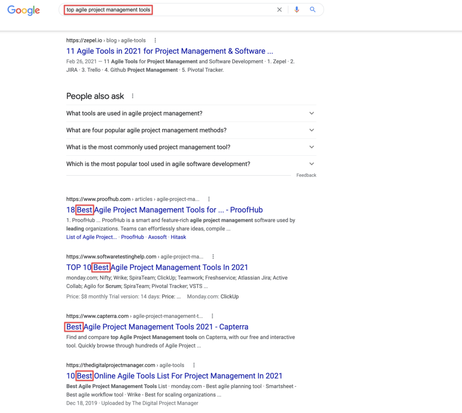Expand "What tools are used in agile project management?"
Viewport: 462px width, 413px height.
tap(191, 113)
